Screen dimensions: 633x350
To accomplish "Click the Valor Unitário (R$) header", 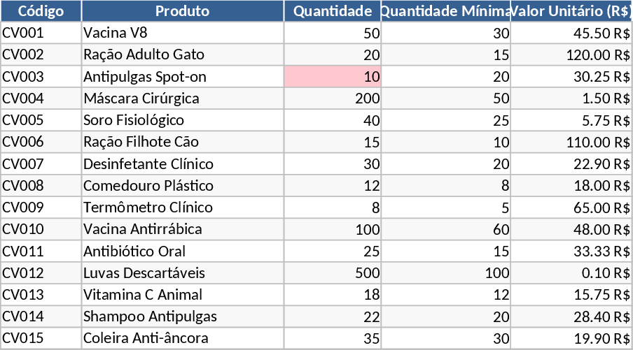I will [571, 11].
